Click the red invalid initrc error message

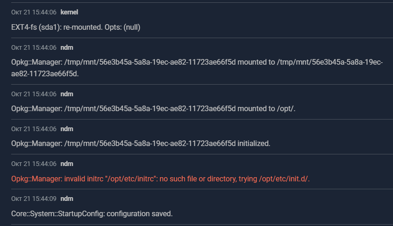pyautogui.click(x=160, y=179)
